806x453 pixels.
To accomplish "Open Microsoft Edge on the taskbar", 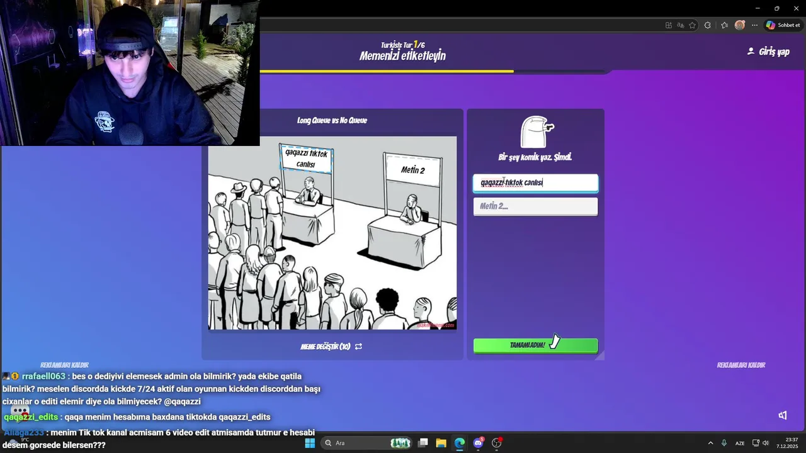I will pyautogui.click(x=460, y=443).
